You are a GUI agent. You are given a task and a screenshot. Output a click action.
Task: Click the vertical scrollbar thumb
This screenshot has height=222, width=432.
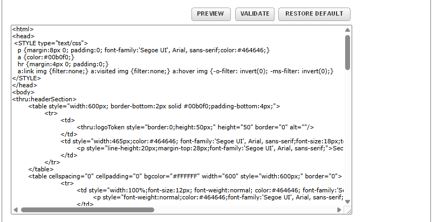[x=347, y=52]
